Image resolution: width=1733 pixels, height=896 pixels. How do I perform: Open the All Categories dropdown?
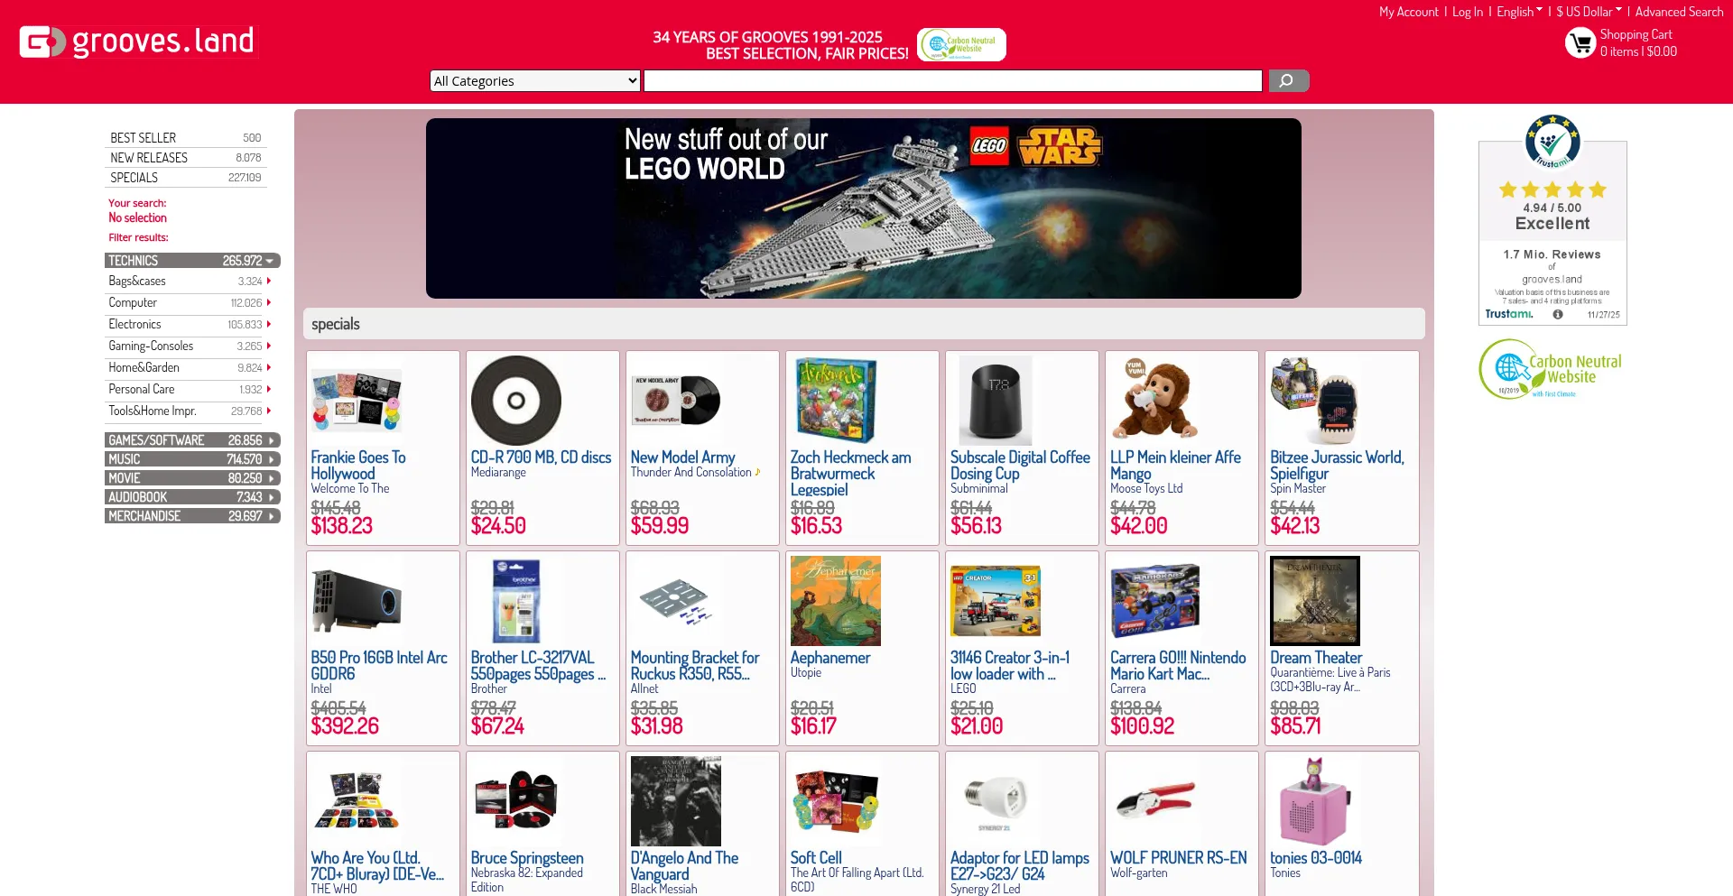(x=535, y=81)
